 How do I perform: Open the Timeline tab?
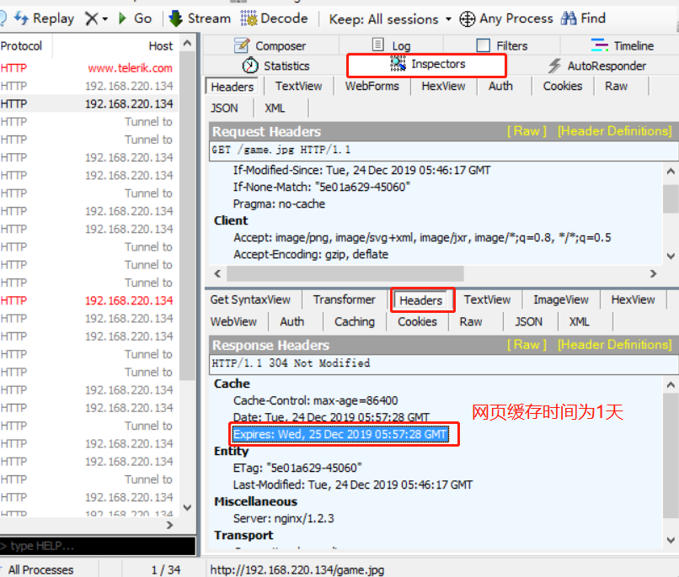pos(623,45)
